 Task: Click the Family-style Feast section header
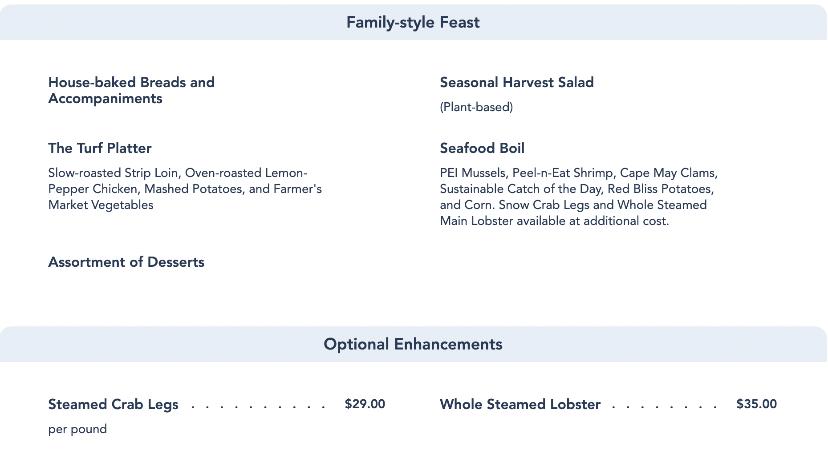point(413,22)
